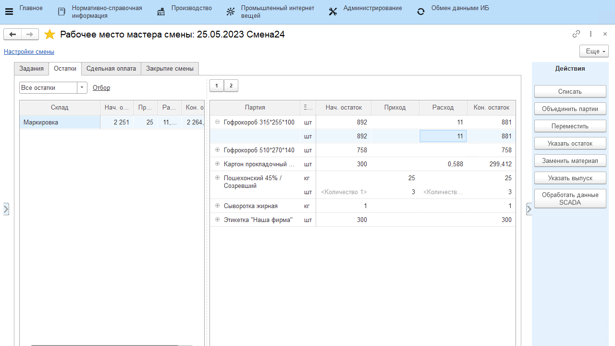Open the main hamburger menu icon
This screenshot has height=346, width=615.
point(9,12)
